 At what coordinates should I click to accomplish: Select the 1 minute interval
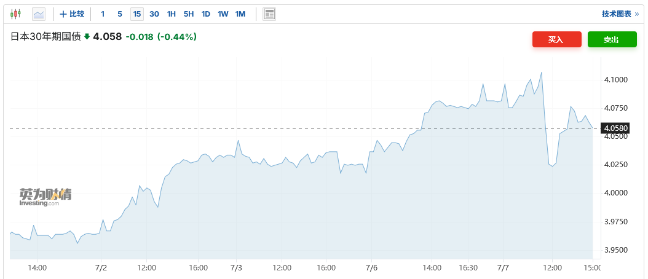click(x=103, y=14)
